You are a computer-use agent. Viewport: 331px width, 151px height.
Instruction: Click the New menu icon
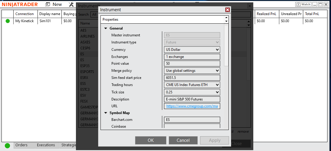pyautogui.click(x=48, y=4)
